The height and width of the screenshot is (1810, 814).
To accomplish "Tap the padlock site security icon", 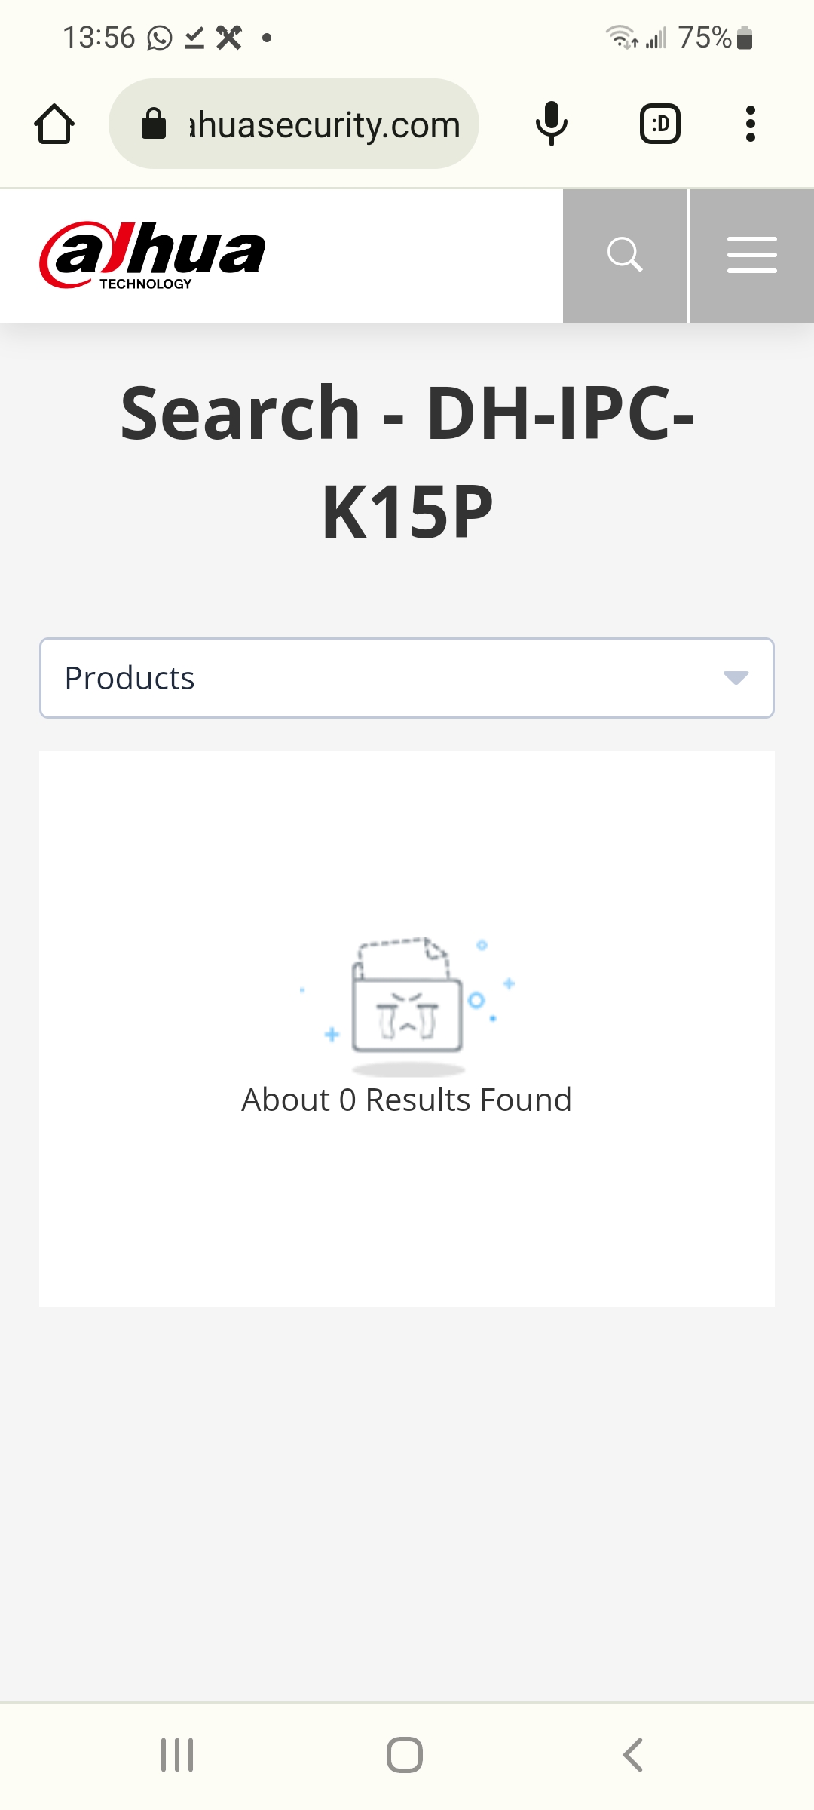I will click(x=154, y=124).
